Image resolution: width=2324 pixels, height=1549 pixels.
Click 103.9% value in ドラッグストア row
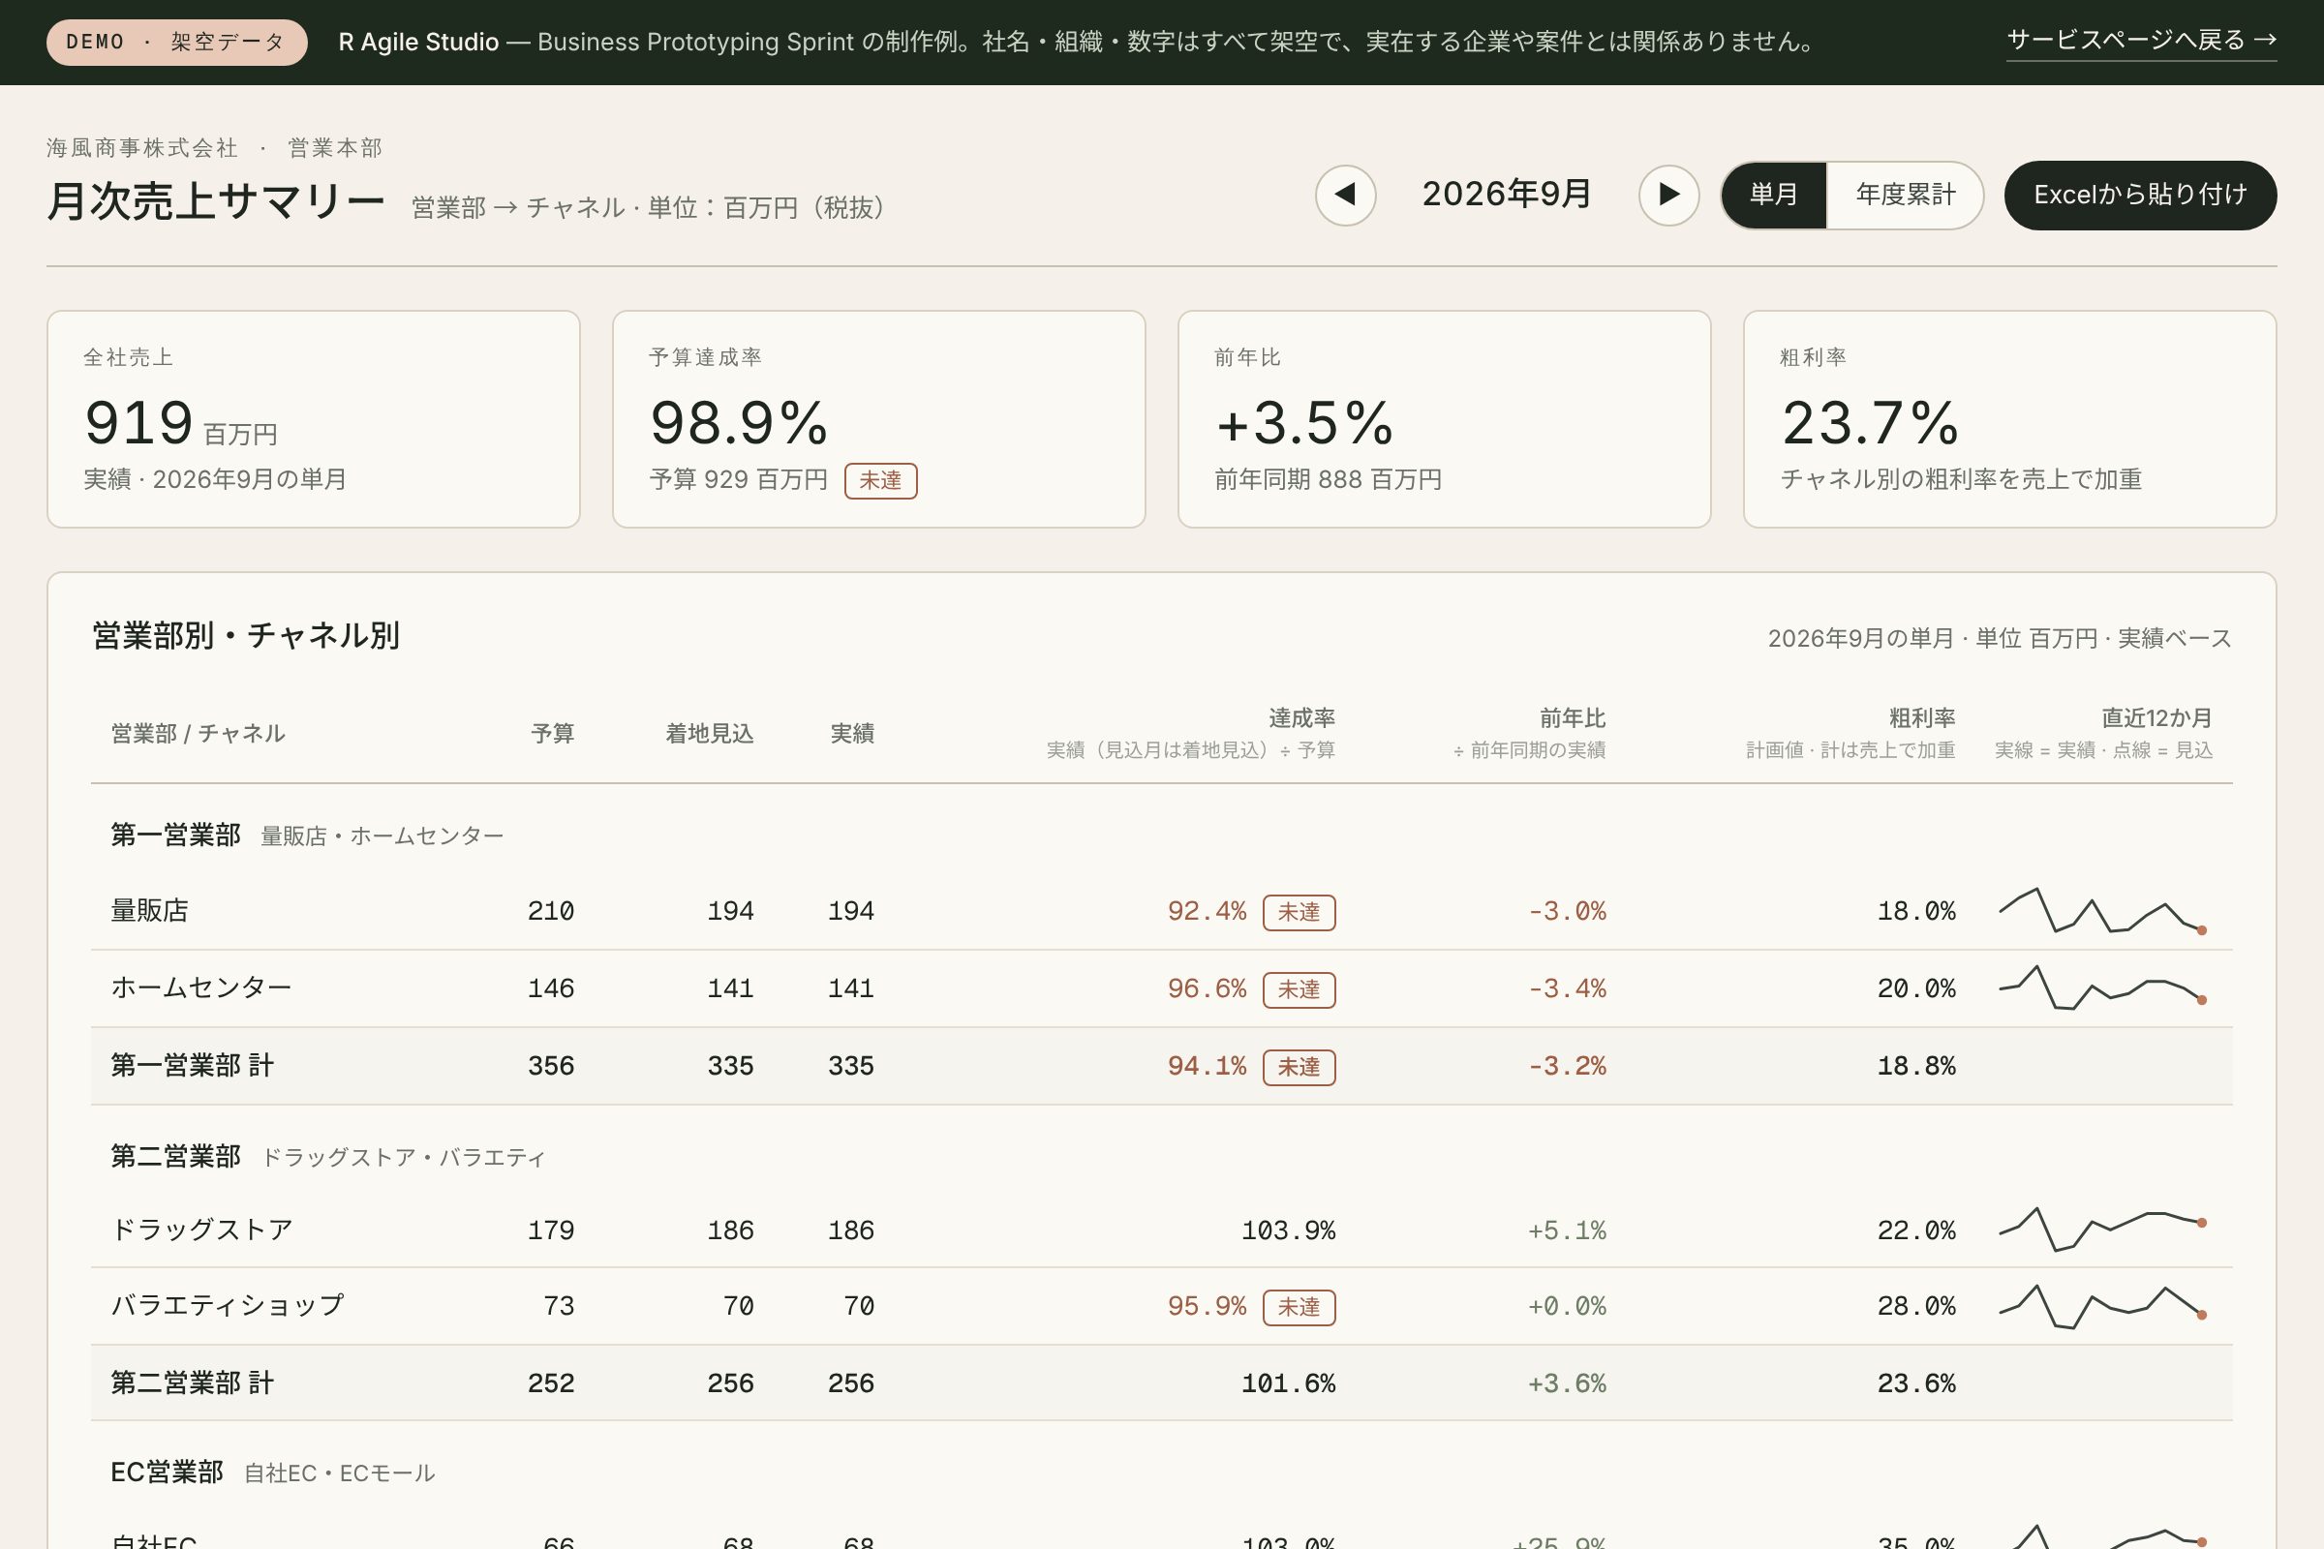pyautogui.click(x=1289, y=1230)
